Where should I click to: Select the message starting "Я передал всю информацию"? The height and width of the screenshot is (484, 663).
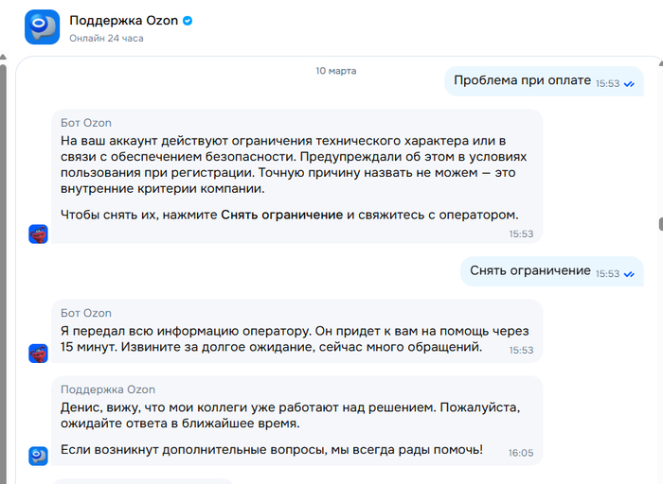tap(294, 339)
